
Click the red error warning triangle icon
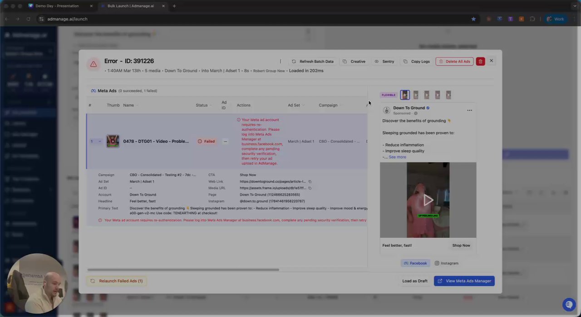coord(93,64)
